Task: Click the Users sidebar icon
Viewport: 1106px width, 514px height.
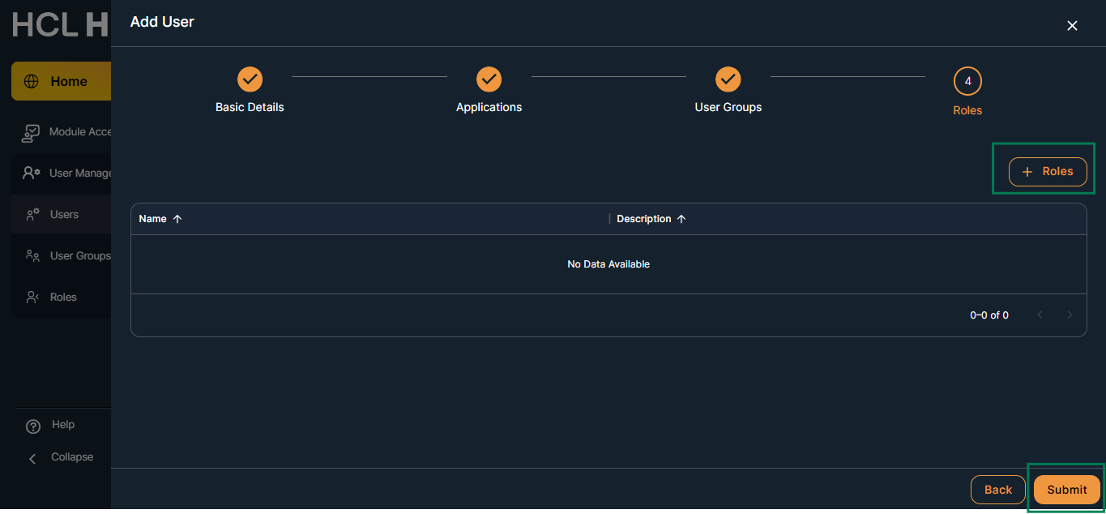Action: pos(33,215)
